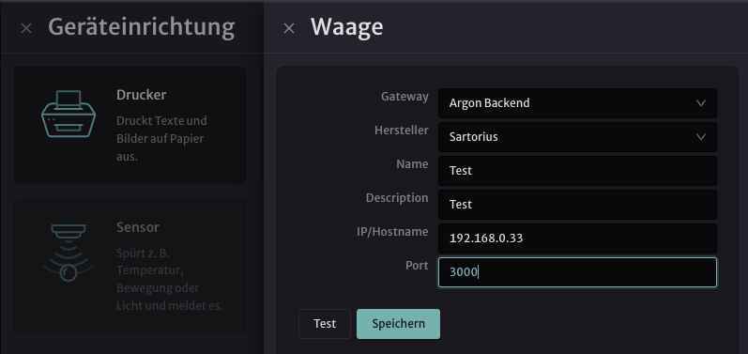The height and width of the screenshot is (354, 748).
Task: Click the Test button
Action: pos(325,324)
